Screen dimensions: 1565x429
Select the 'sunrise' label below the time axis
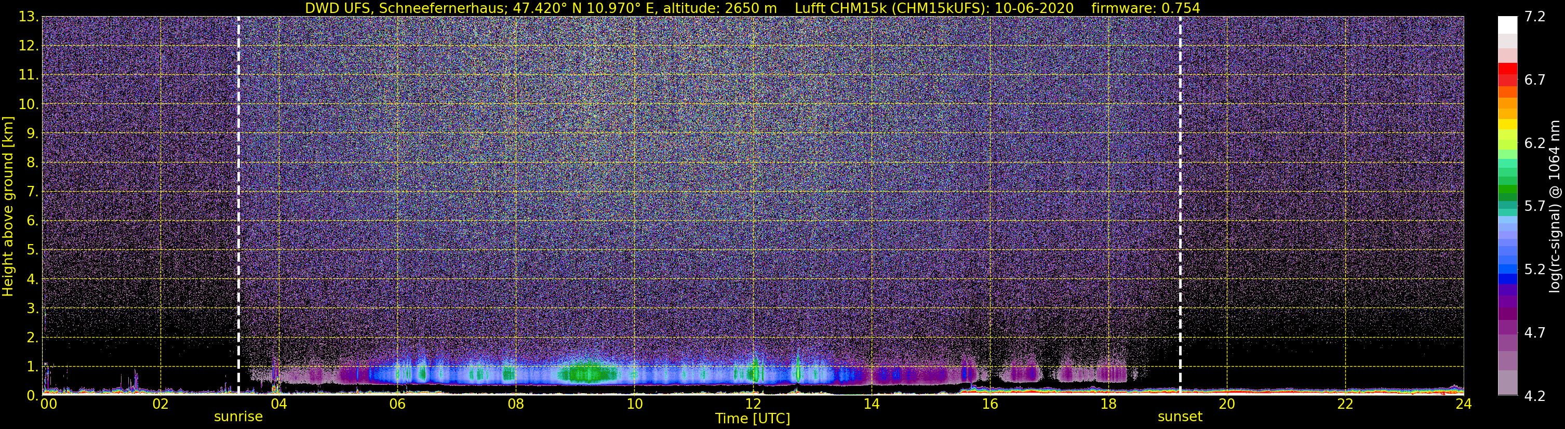238,417
